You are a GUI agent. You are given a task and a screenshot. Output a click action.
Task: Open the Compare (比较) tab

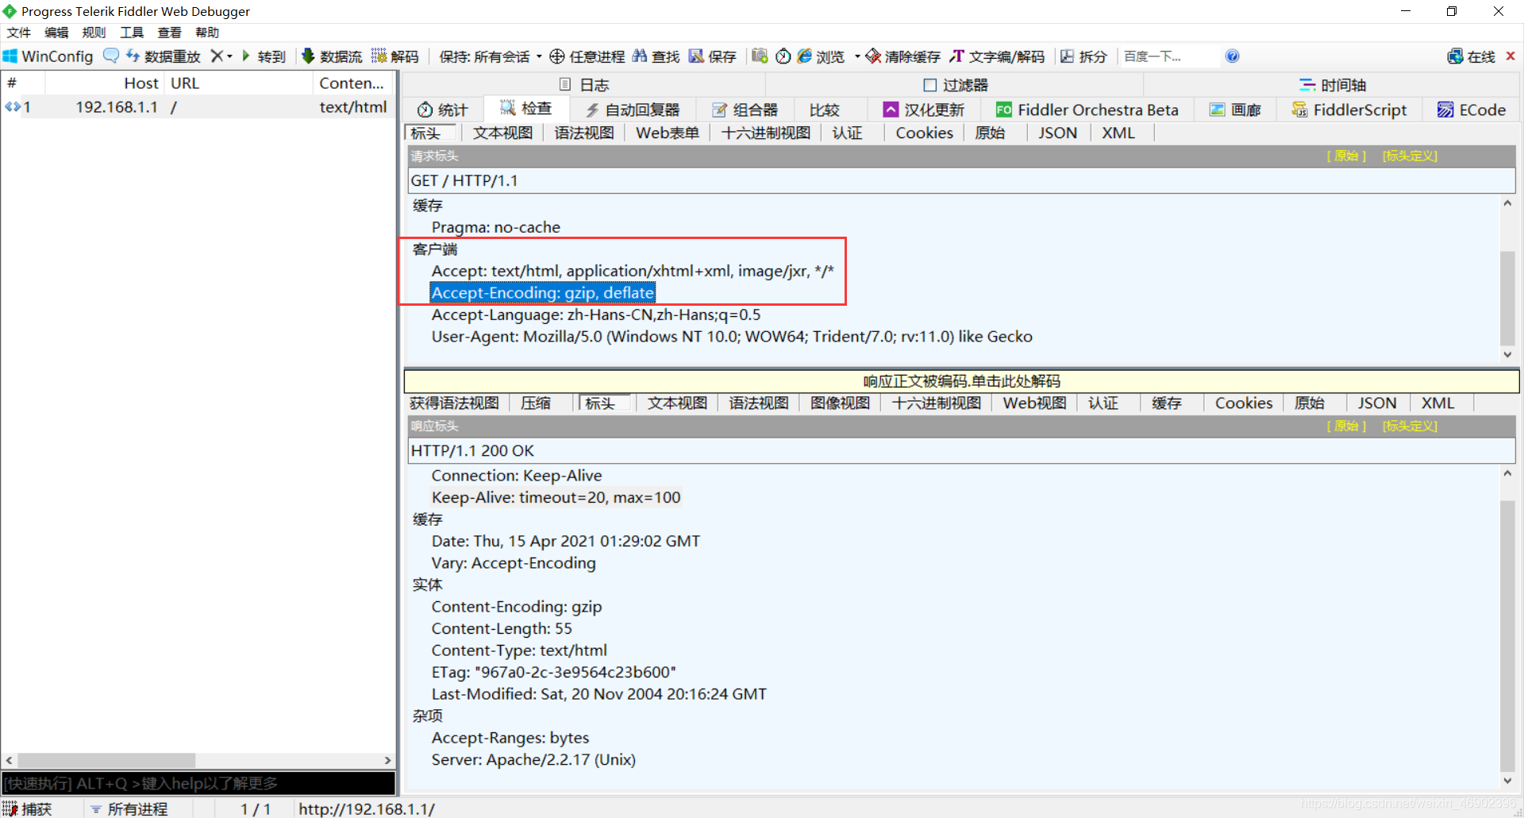click(x=825, y=110)
